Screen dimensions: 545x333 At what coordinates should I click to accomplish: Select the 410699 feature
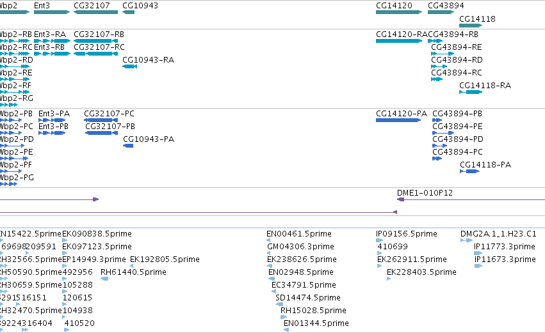tap(380, 253)
